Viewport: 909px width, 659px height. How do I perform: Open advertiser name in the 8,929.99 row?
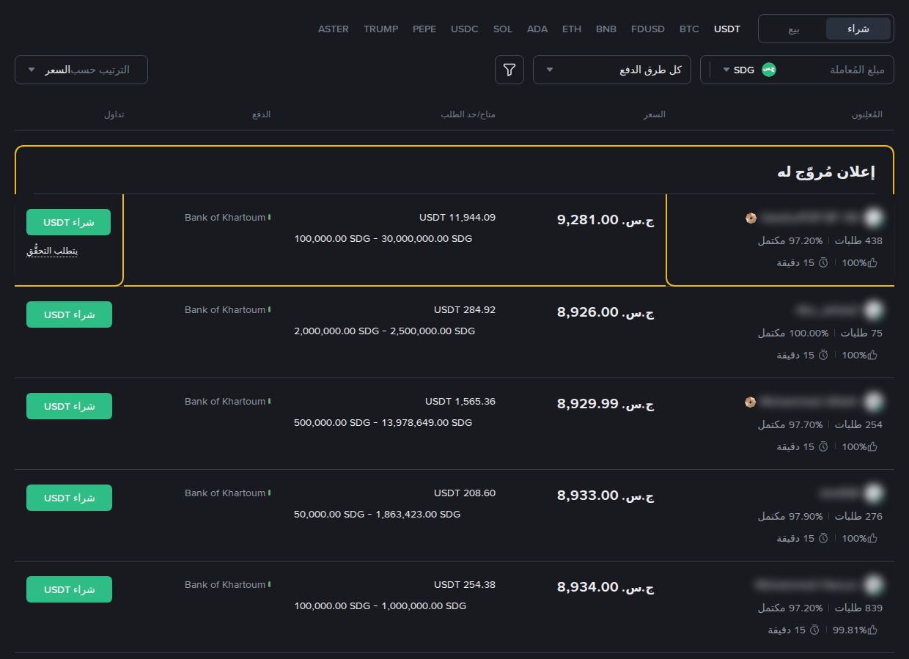point(809,402)
